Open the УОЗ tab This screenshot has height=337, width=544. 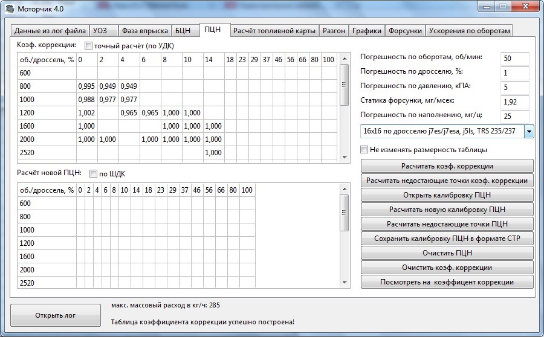click(x=104, y=31)
